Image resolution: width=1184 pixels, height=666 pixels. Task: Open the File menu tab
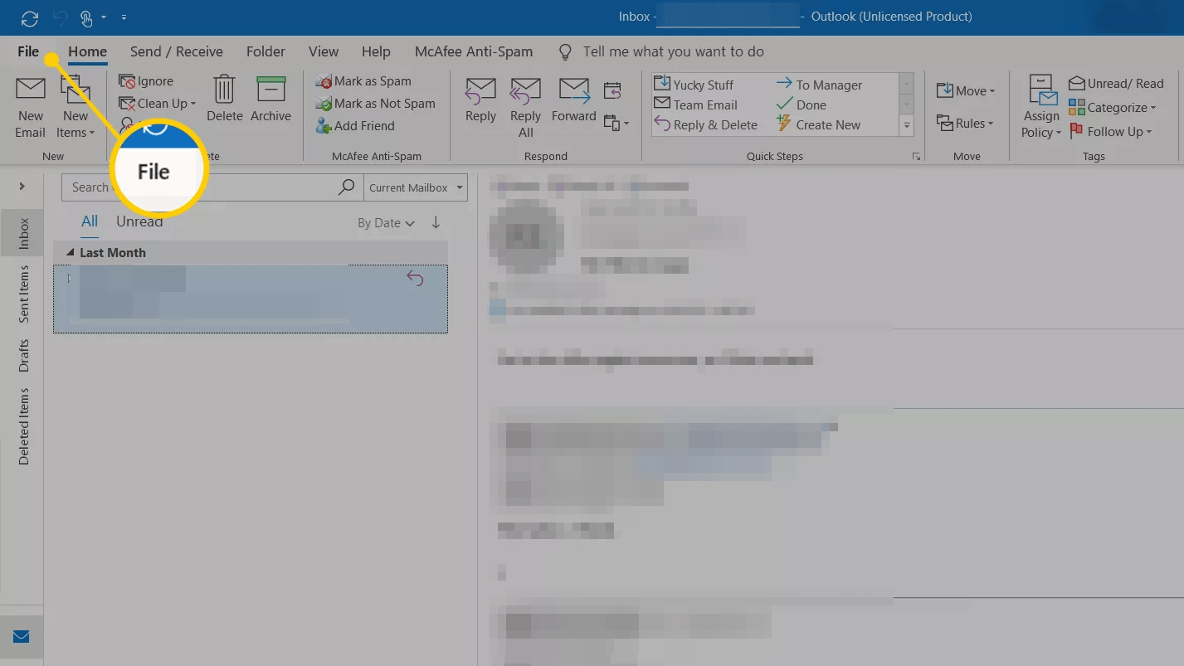tap(28, 51)
